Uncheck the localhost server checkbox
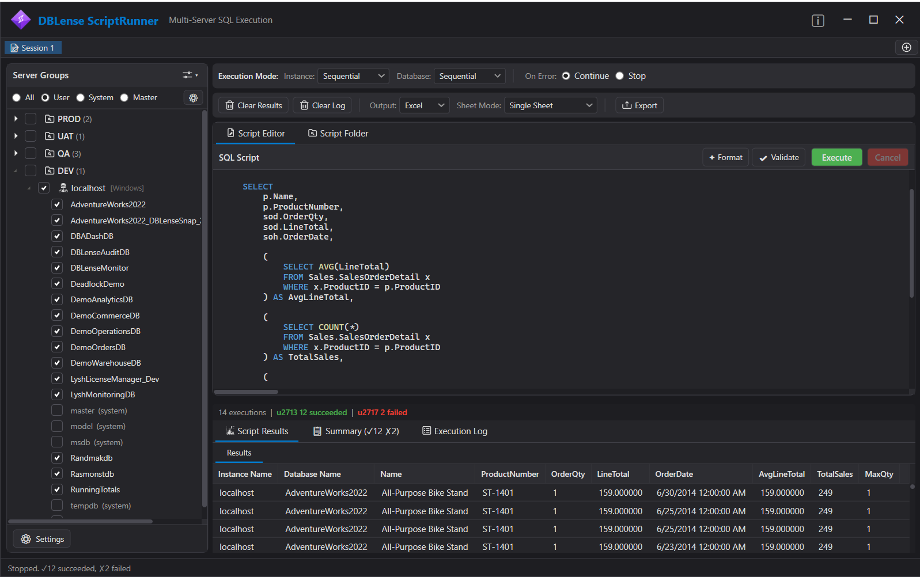Screen dimensions: 920x577 pyautogui.click(x=44, y=188)
